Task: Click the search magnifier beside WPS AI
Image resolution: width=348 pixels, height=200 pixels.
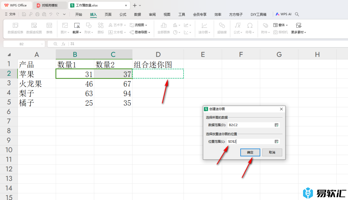Action: 297,14
